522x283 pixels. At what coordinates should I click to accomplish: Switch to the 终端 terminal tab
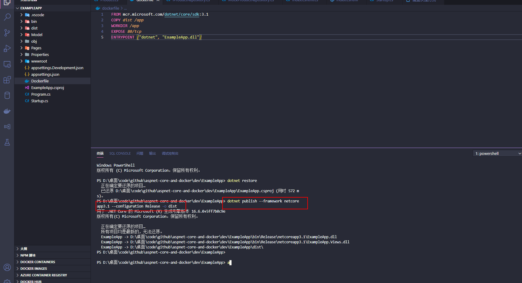[100, 153]
